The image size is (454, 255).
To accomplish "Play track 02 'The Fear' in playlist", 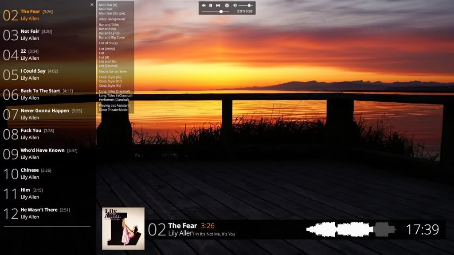I will point(48,15).
